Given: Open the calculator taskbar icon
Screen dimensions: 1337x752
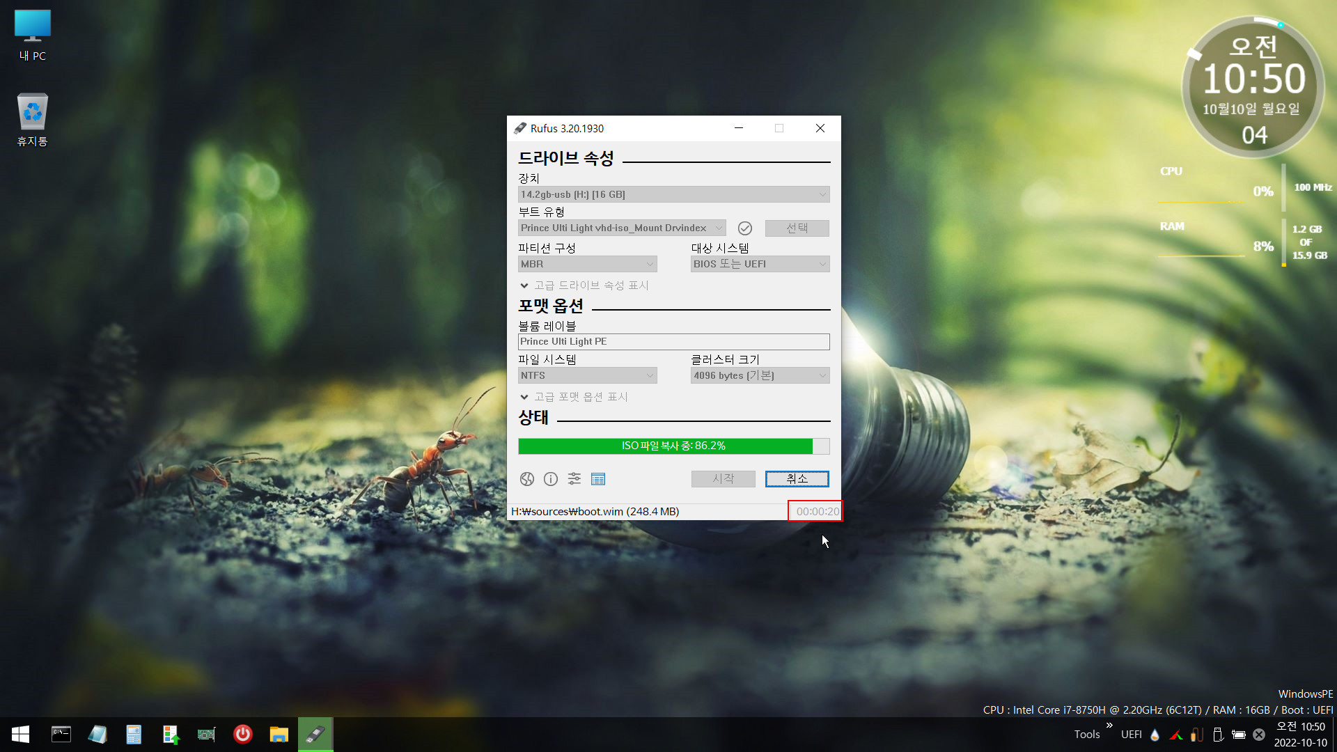Looking at the screenshot, I should tap(134, 735).
